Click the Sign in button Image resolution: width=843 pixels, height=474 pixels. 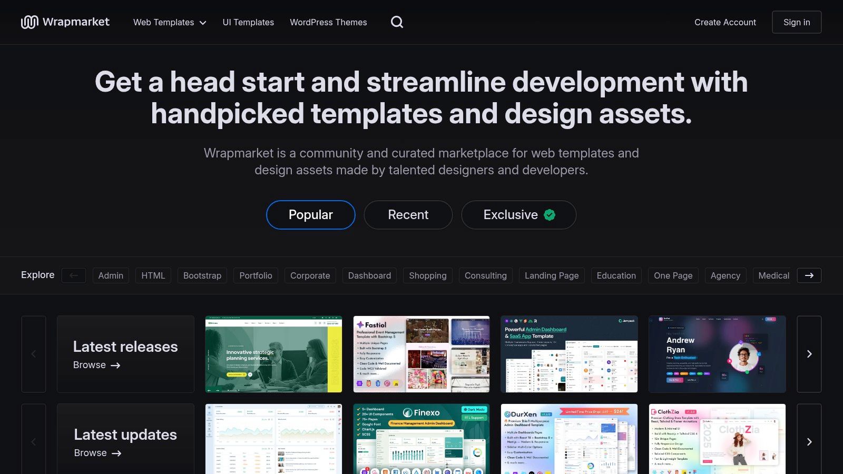pos(797,22)
